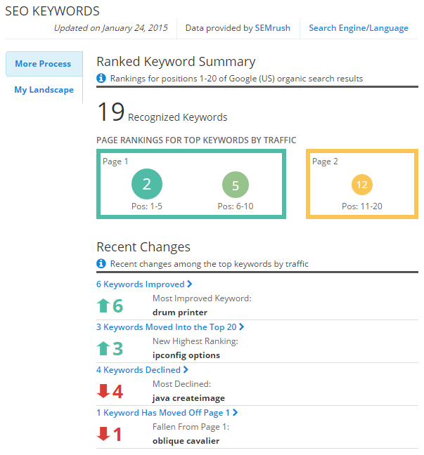Image resolution: width=424 pixels, height=455 pixels.
Task: Click the Ranked Keyword Summary heading
Action: click(x=176, y=62)
